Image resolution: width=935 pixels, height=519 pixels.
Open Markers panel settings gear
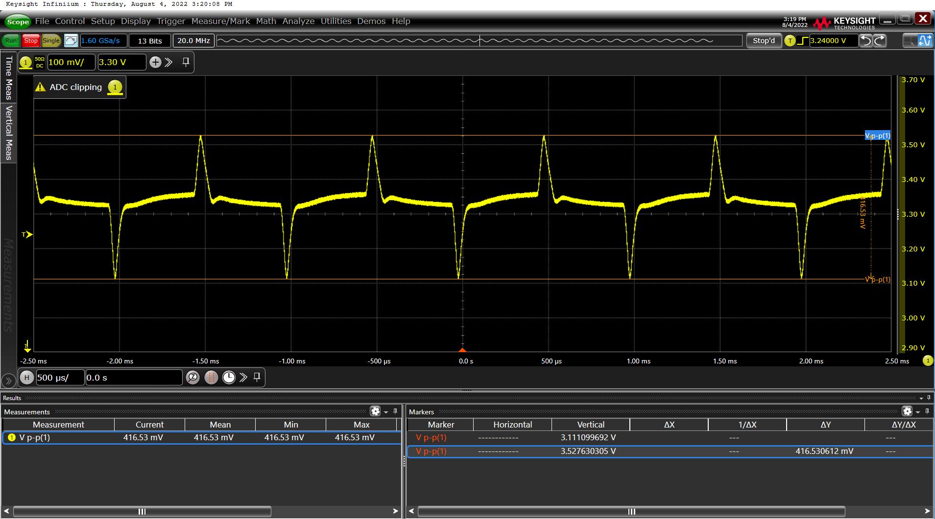coord(907,411)
